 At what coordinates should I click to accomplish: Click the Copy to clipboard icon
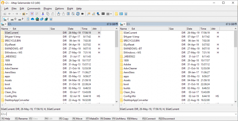[x=48, y=14]
